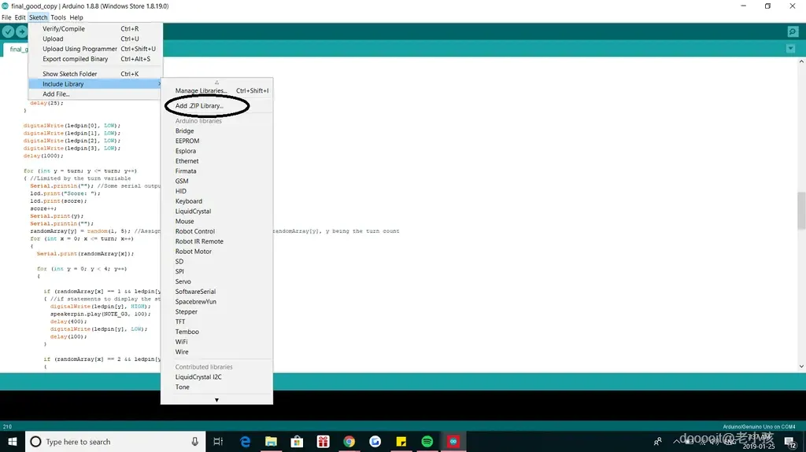806x452 pixels.
Task: Open Microsoft Store from taskbar
Action: (297, 442)
